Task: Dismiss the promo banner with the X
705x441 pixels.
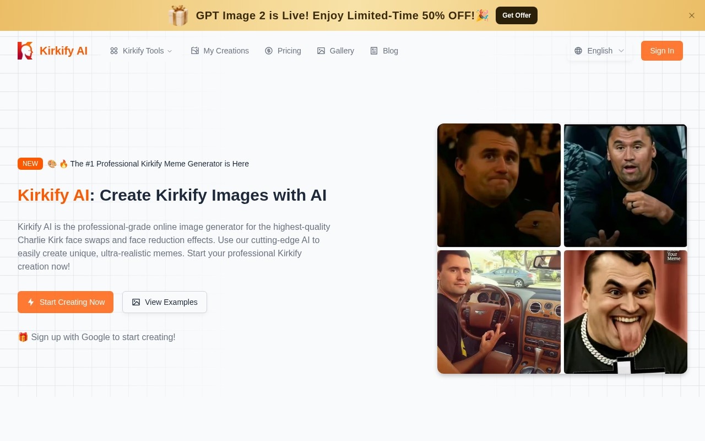Action: click(x=692, y=15)
